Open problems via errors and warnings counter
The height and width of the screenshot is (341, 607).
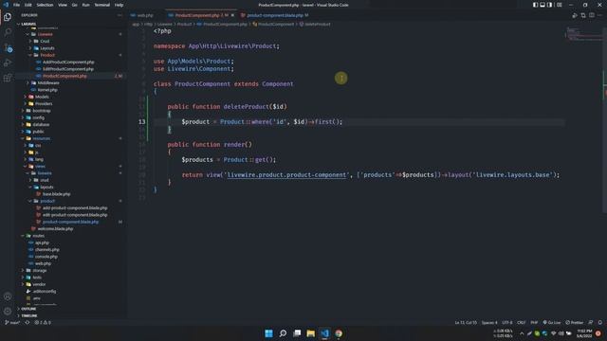coord(43,322)
